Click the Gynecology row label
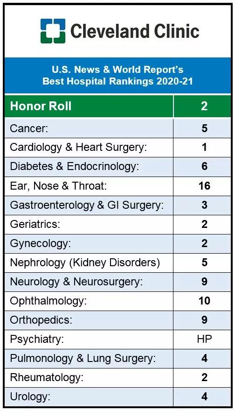 tap(40, 244)
